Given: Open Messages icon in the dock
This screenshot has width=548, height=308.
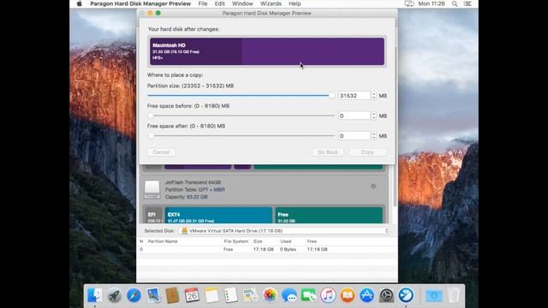Looking at the screenshot, I should 289,295.
